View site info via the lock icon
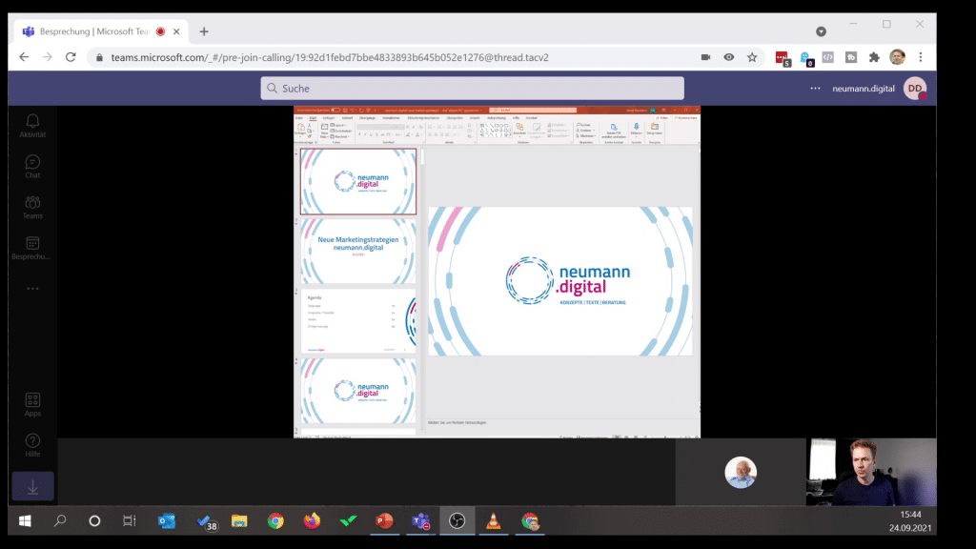The height and width of the screenshot is (549, 976). [x=99, y=57]
